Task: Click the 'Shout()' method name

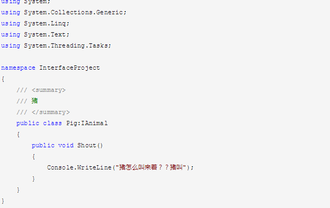Action: 90,145
